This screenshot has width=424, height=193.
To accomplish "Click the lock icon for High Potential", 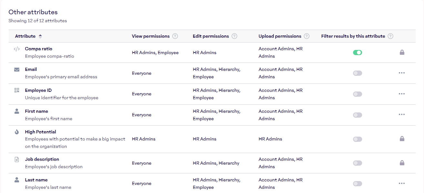I will 402,139.
